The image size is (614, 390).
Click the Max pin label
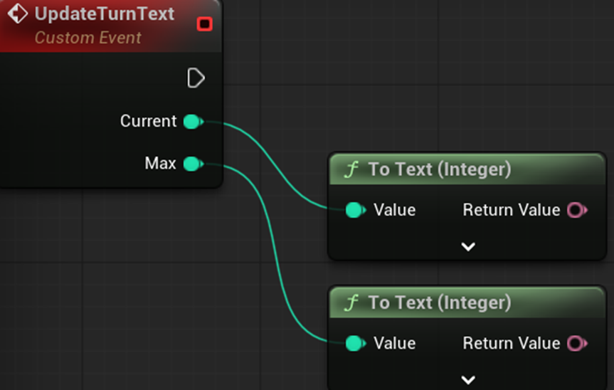160,164
